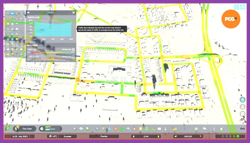Open the Progression milestones icon with 18 badge

coord(8,128)
